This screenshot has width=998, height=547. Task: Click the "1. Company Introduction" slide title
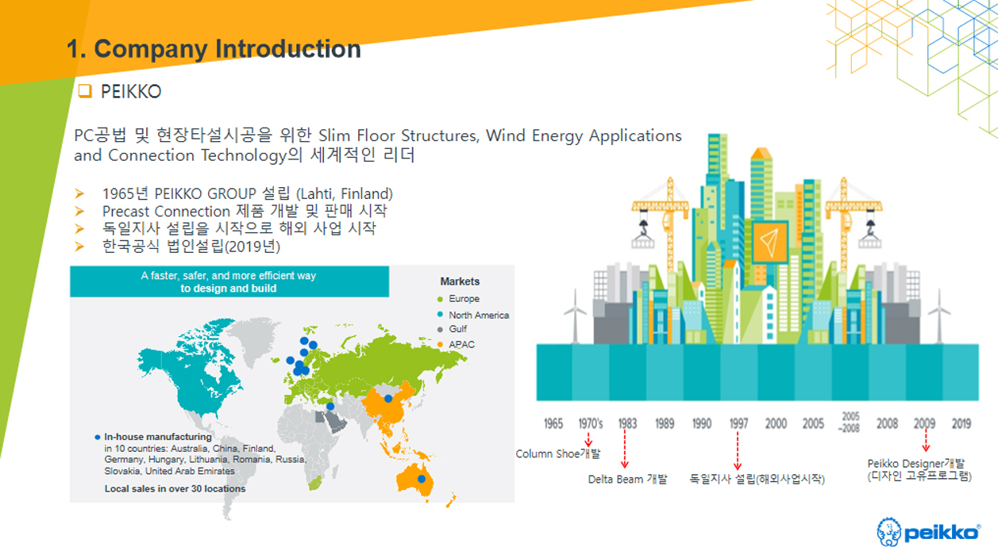tap(214, 49)
